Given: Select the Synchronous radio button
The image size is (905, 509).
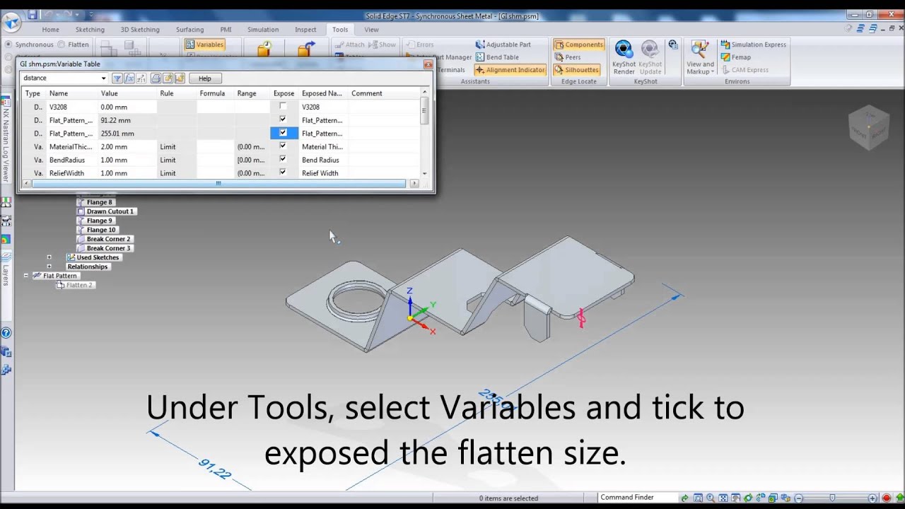Looking at the screenshot, I should 8,45.
